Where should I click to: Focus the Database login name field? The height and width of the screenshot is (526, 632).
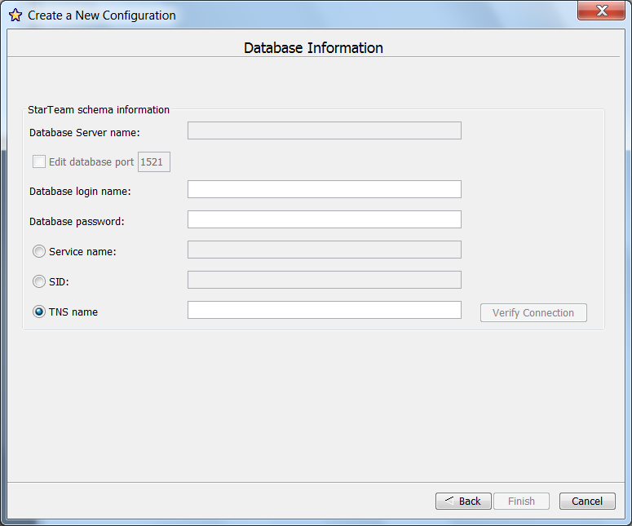pyautogui.click(x=324, y=189)
